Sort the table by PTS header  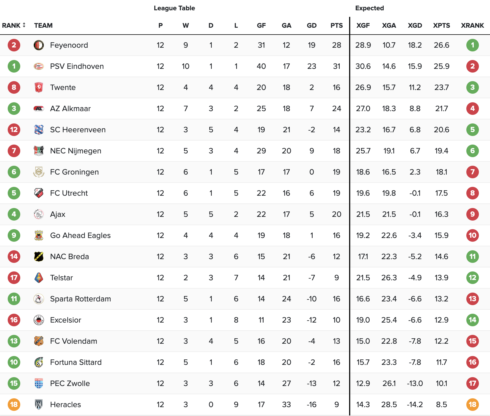click(337, 25)
